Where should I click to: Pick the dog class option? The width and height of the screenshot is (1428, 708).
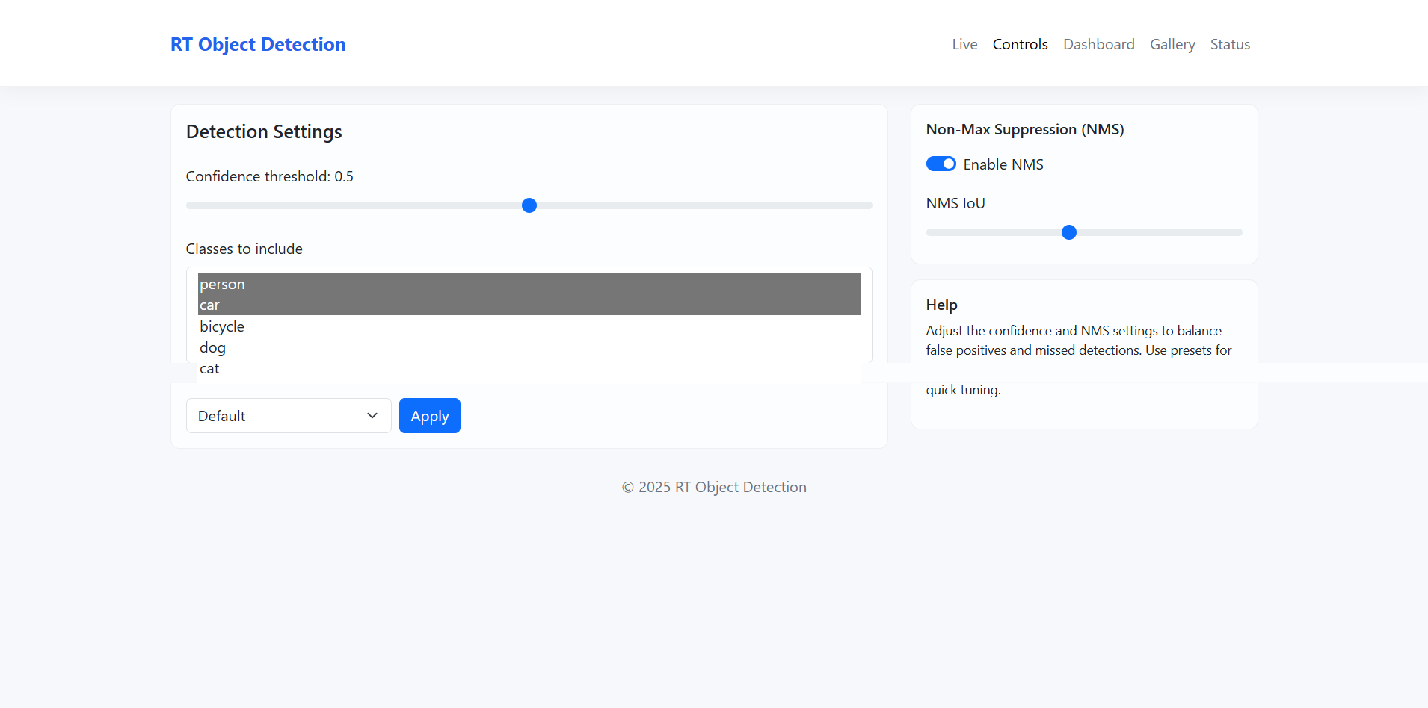pos(212,347)
